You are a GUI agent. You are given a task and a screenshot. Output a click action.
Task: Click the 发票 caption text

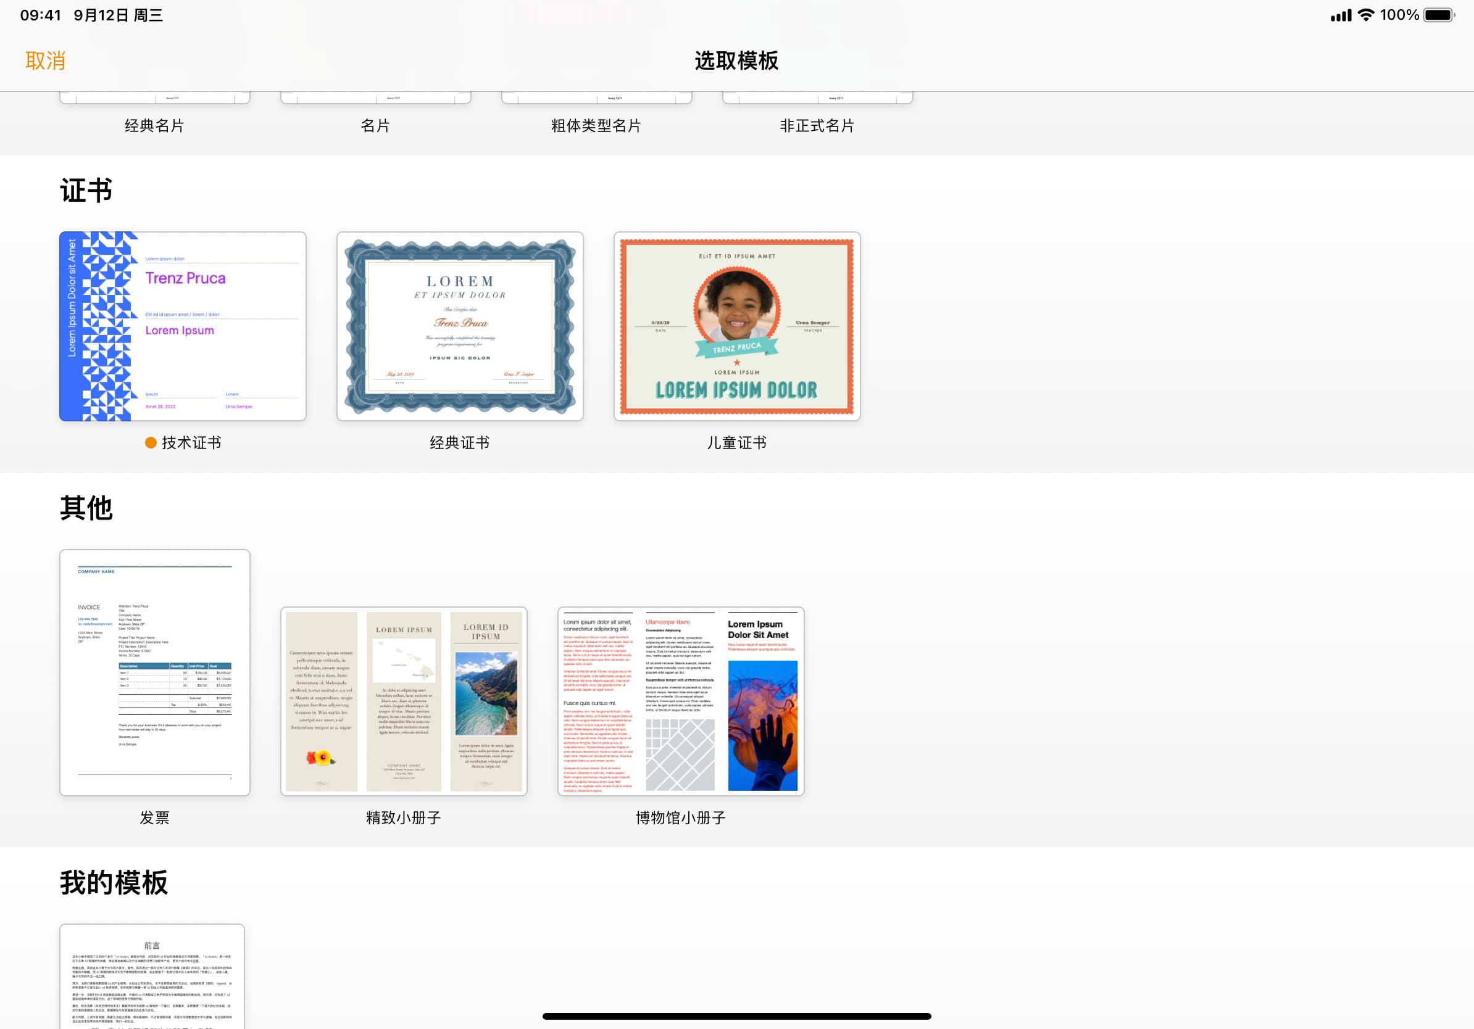pos(155,818)
